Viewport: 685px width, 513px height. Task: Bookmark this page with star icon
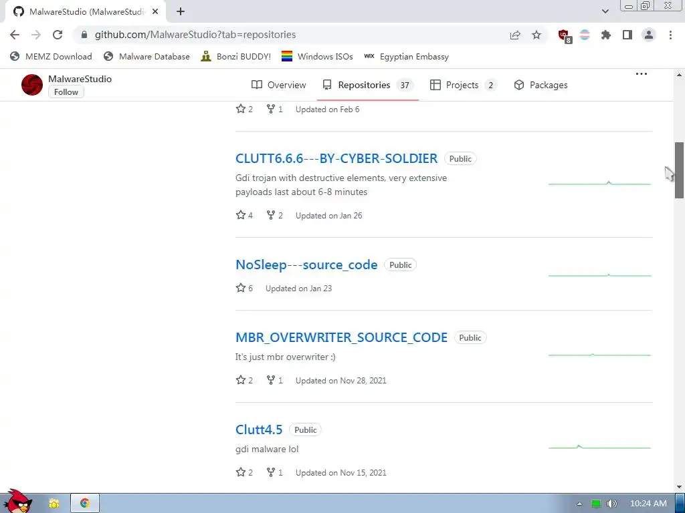click(x=536, y=35)
